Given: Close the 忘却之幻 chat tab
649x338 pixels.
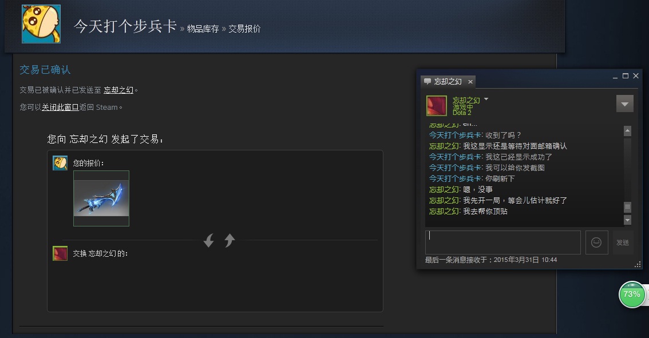Looking at the screenshot, I should coord(470,82).
